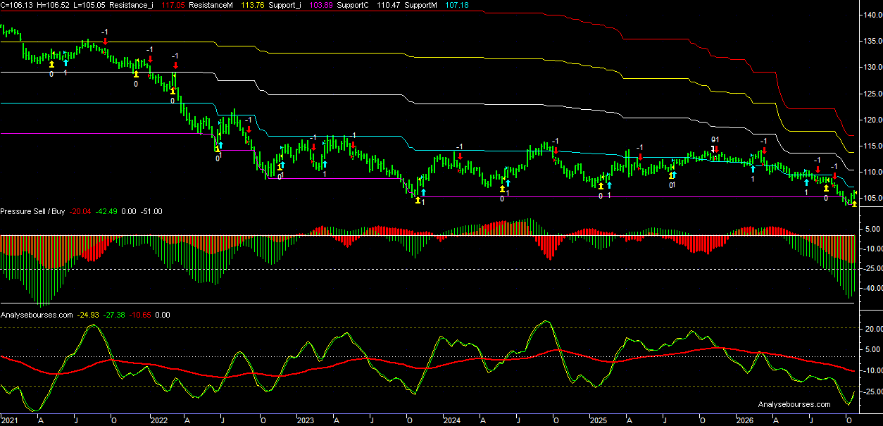Screen dimensions: 883x426
Task: Click the 2021 year label on time axis
Action: coord(10,420)
